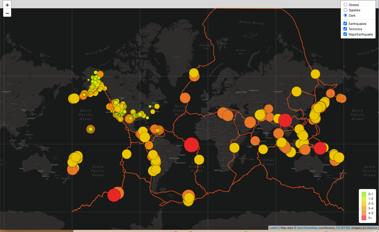Disable the MajorEarthquake layer checkbox
379x232 pixels.
tap(345, 34)
